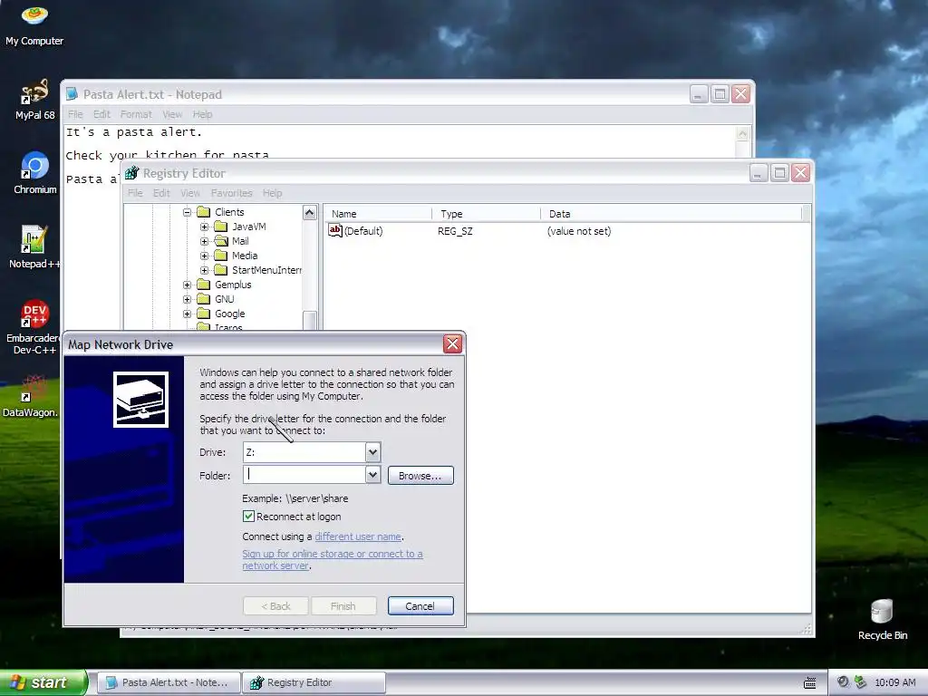Select the Recycle Bin icon
Image resolution: width=928 pixels, height=696 pixels.
[x=882, y=619]
